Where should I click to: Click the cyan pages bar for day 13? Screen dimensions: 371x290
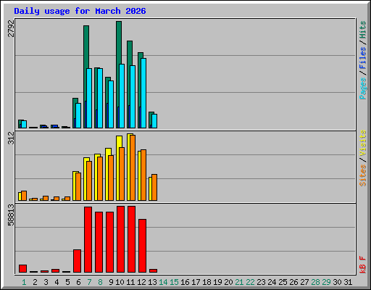click(x=154, y=121)
